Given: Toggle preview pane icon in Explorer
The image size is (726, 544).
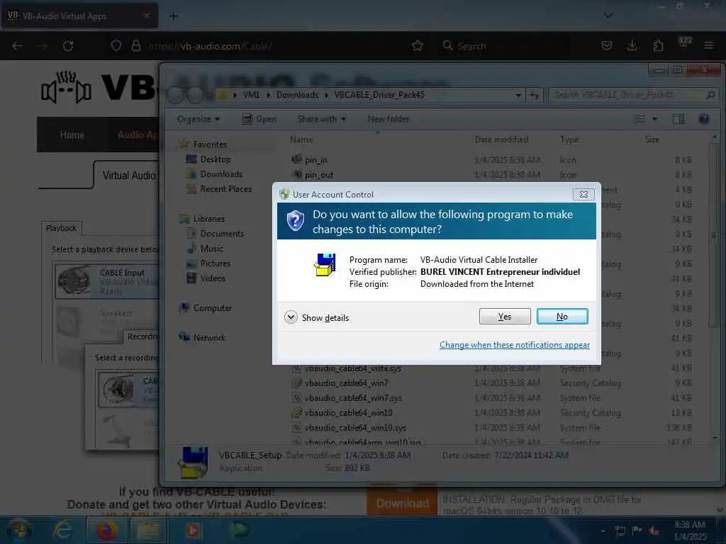Looking at the screenshot, I should (678, 119).
